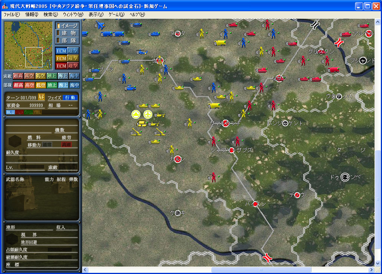The height and width of the screenshot is (274, 382).
Task: Click the 行動 phase button
Action: (70, 98)
